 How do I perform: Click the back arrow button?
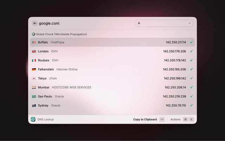point(35,23)
